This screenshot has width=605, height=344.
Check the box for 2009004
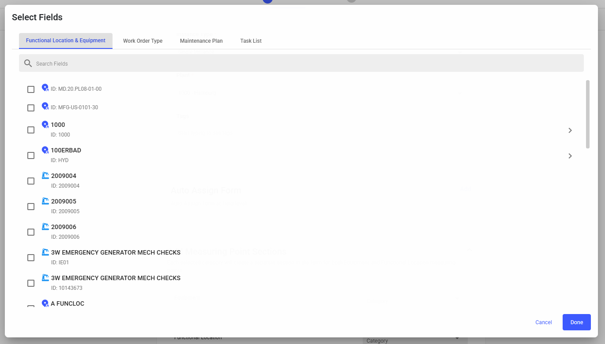[31, 181]
